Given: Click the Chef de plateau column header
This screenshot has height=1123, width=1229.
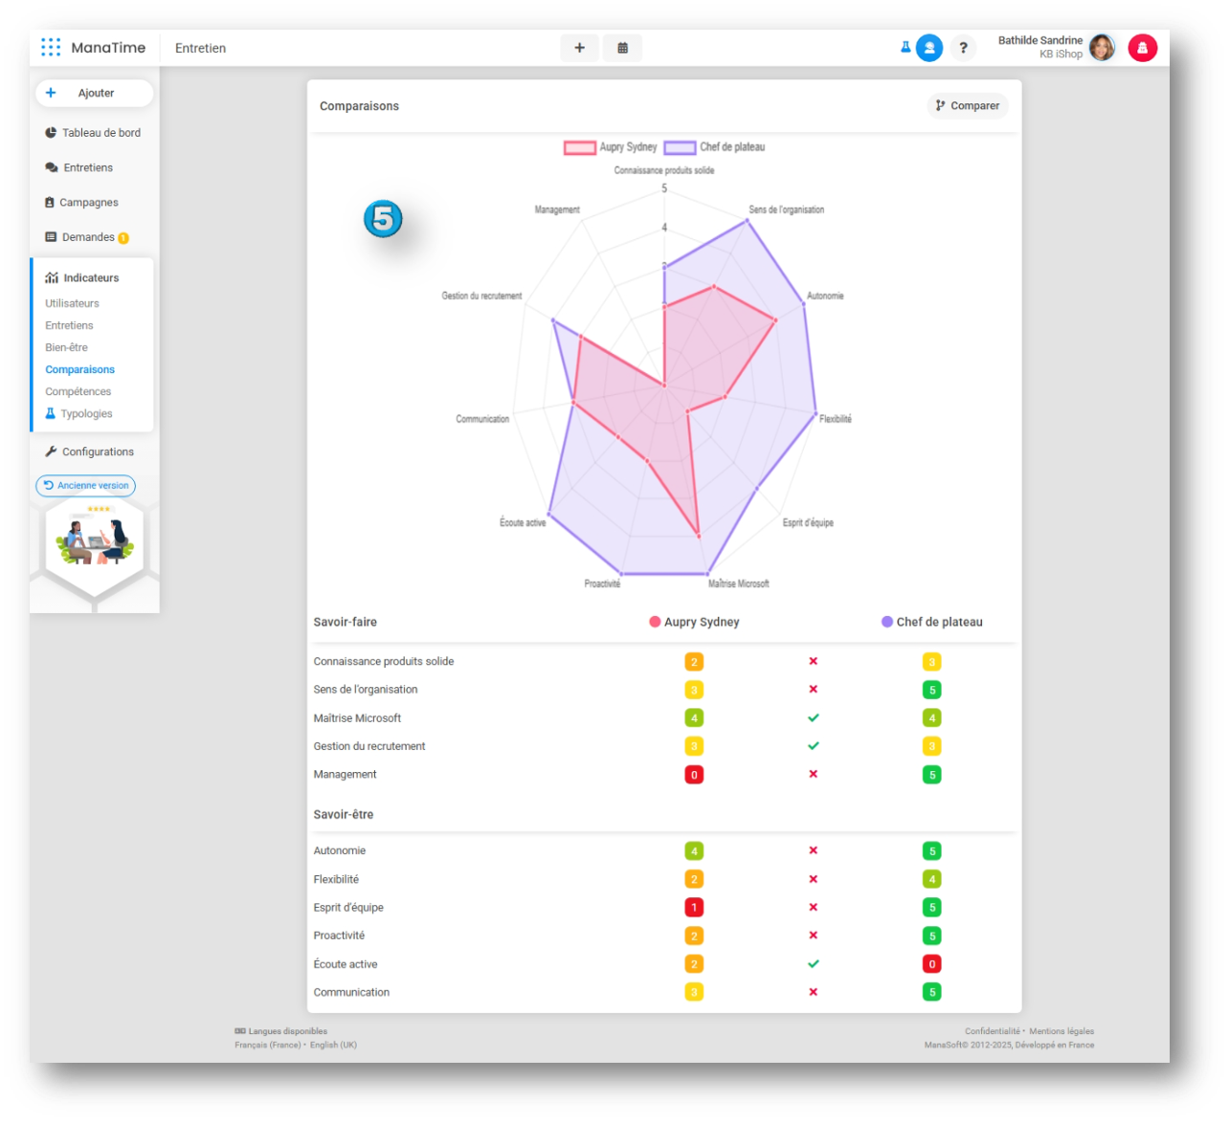Looking at the screenshot, I should (x=932, y=622).
